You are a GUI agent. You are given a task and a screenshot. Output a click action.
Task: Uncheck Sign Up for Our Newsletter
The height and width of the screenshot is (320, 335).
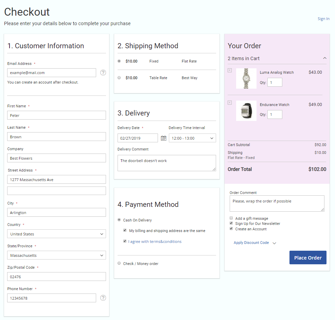(231, 224)
